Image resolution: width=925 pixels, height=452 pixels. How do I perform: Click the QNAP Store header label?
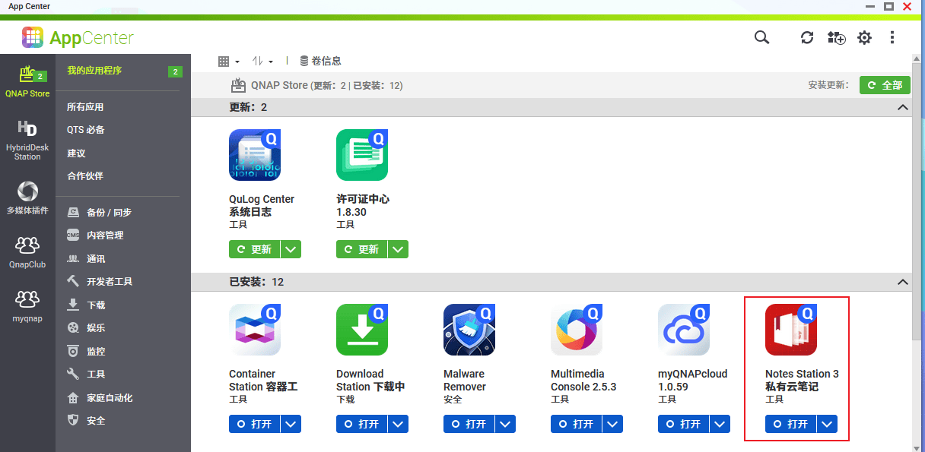(x=280, y=85)
